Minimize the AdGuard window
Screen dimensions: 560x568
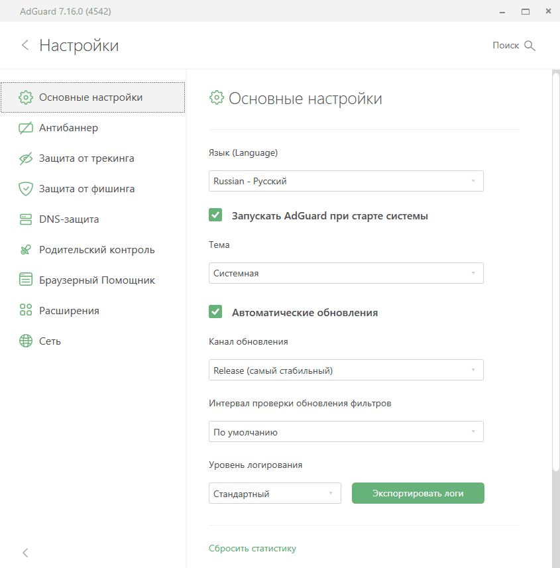pyautogui.click(x=502, y=11)
